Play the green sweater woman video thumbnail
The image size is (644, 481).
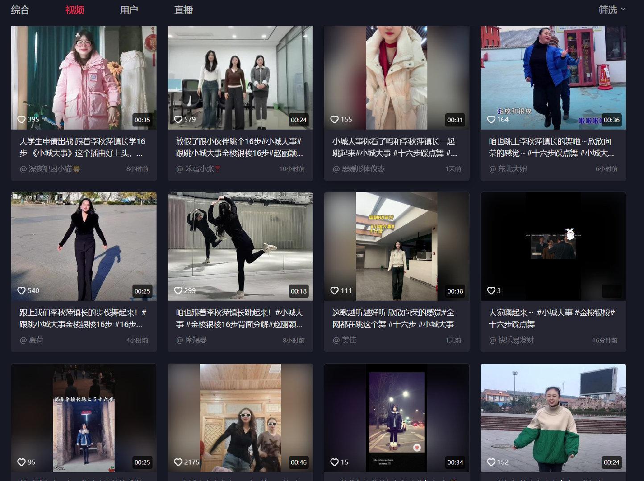(x=553, y=418)
